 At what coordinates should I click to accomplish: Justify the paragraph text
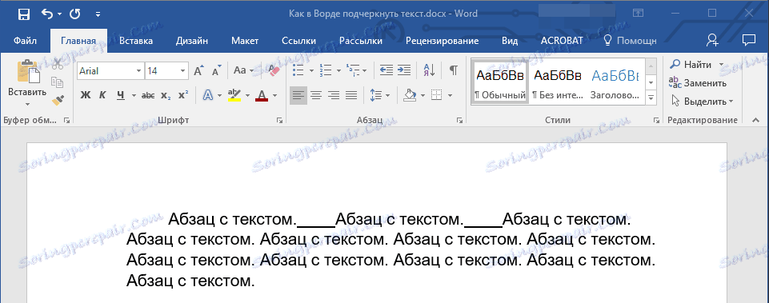351,95
